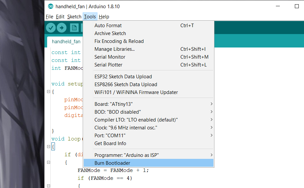Click Burn Bootloader
This screenshot has height=188, width=304.
pyautogui.click(x=149, y=163)
